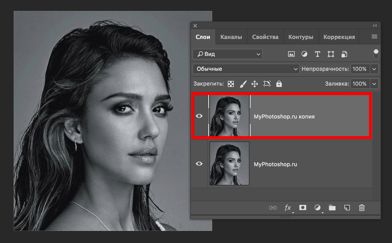This screenshot has width=392, height=243.
Task: Toggle layer filtering switch
Action: [x=376, y=54]
